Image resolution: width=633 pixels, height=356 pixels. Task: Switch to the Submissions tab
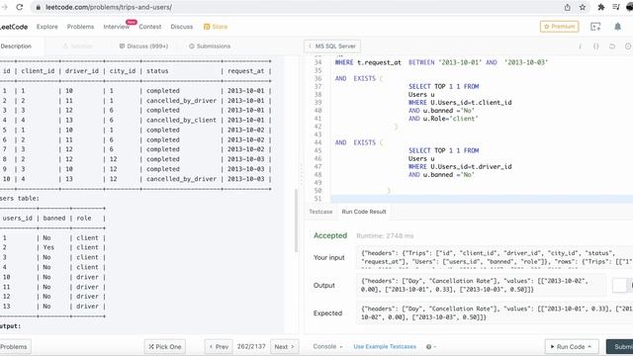210,46
